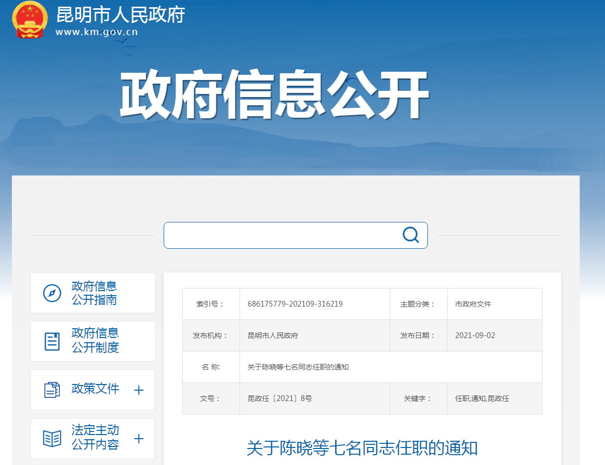Click the open book icon for 法定主动公开内容

[52, 438]
